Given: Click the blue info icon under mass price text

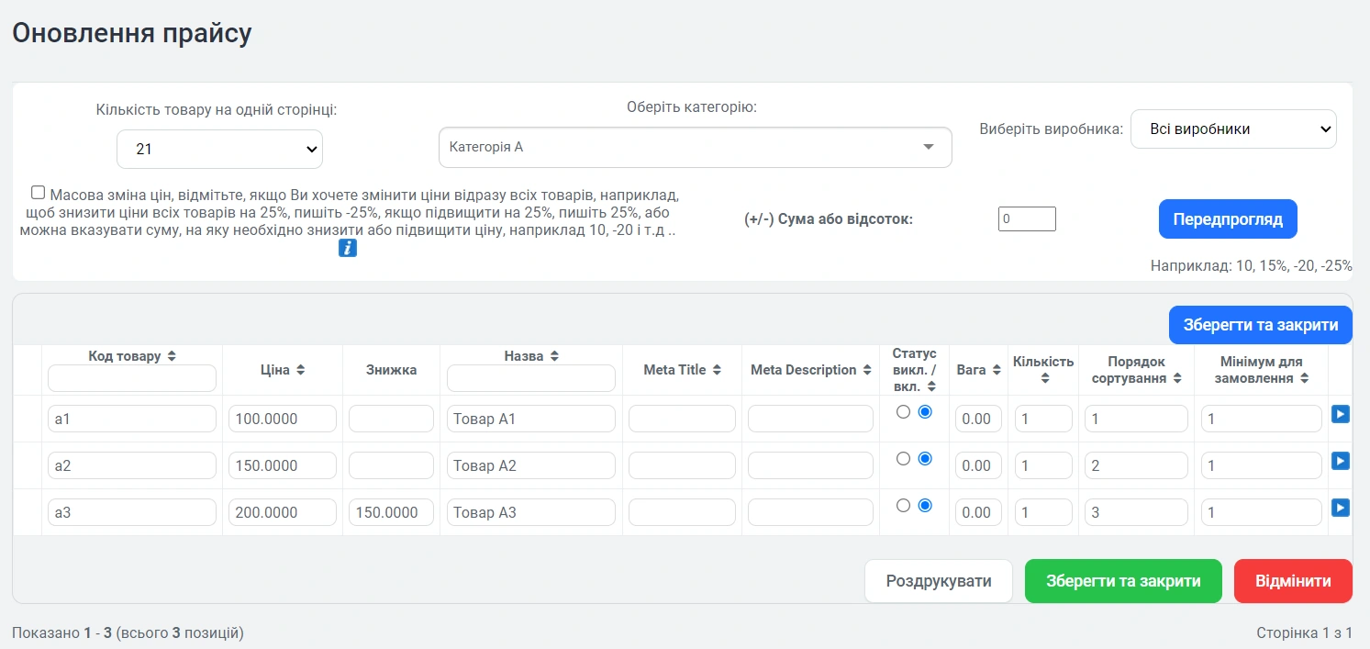Looking at the screenshot, I should tap(347, 248).
